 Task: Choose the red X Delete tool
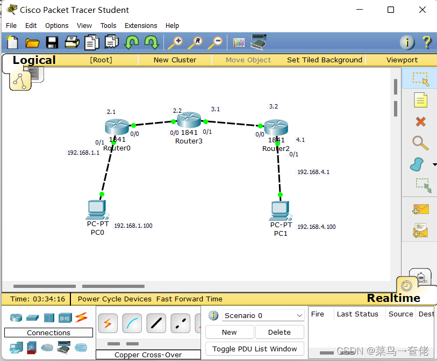(420, 121)
